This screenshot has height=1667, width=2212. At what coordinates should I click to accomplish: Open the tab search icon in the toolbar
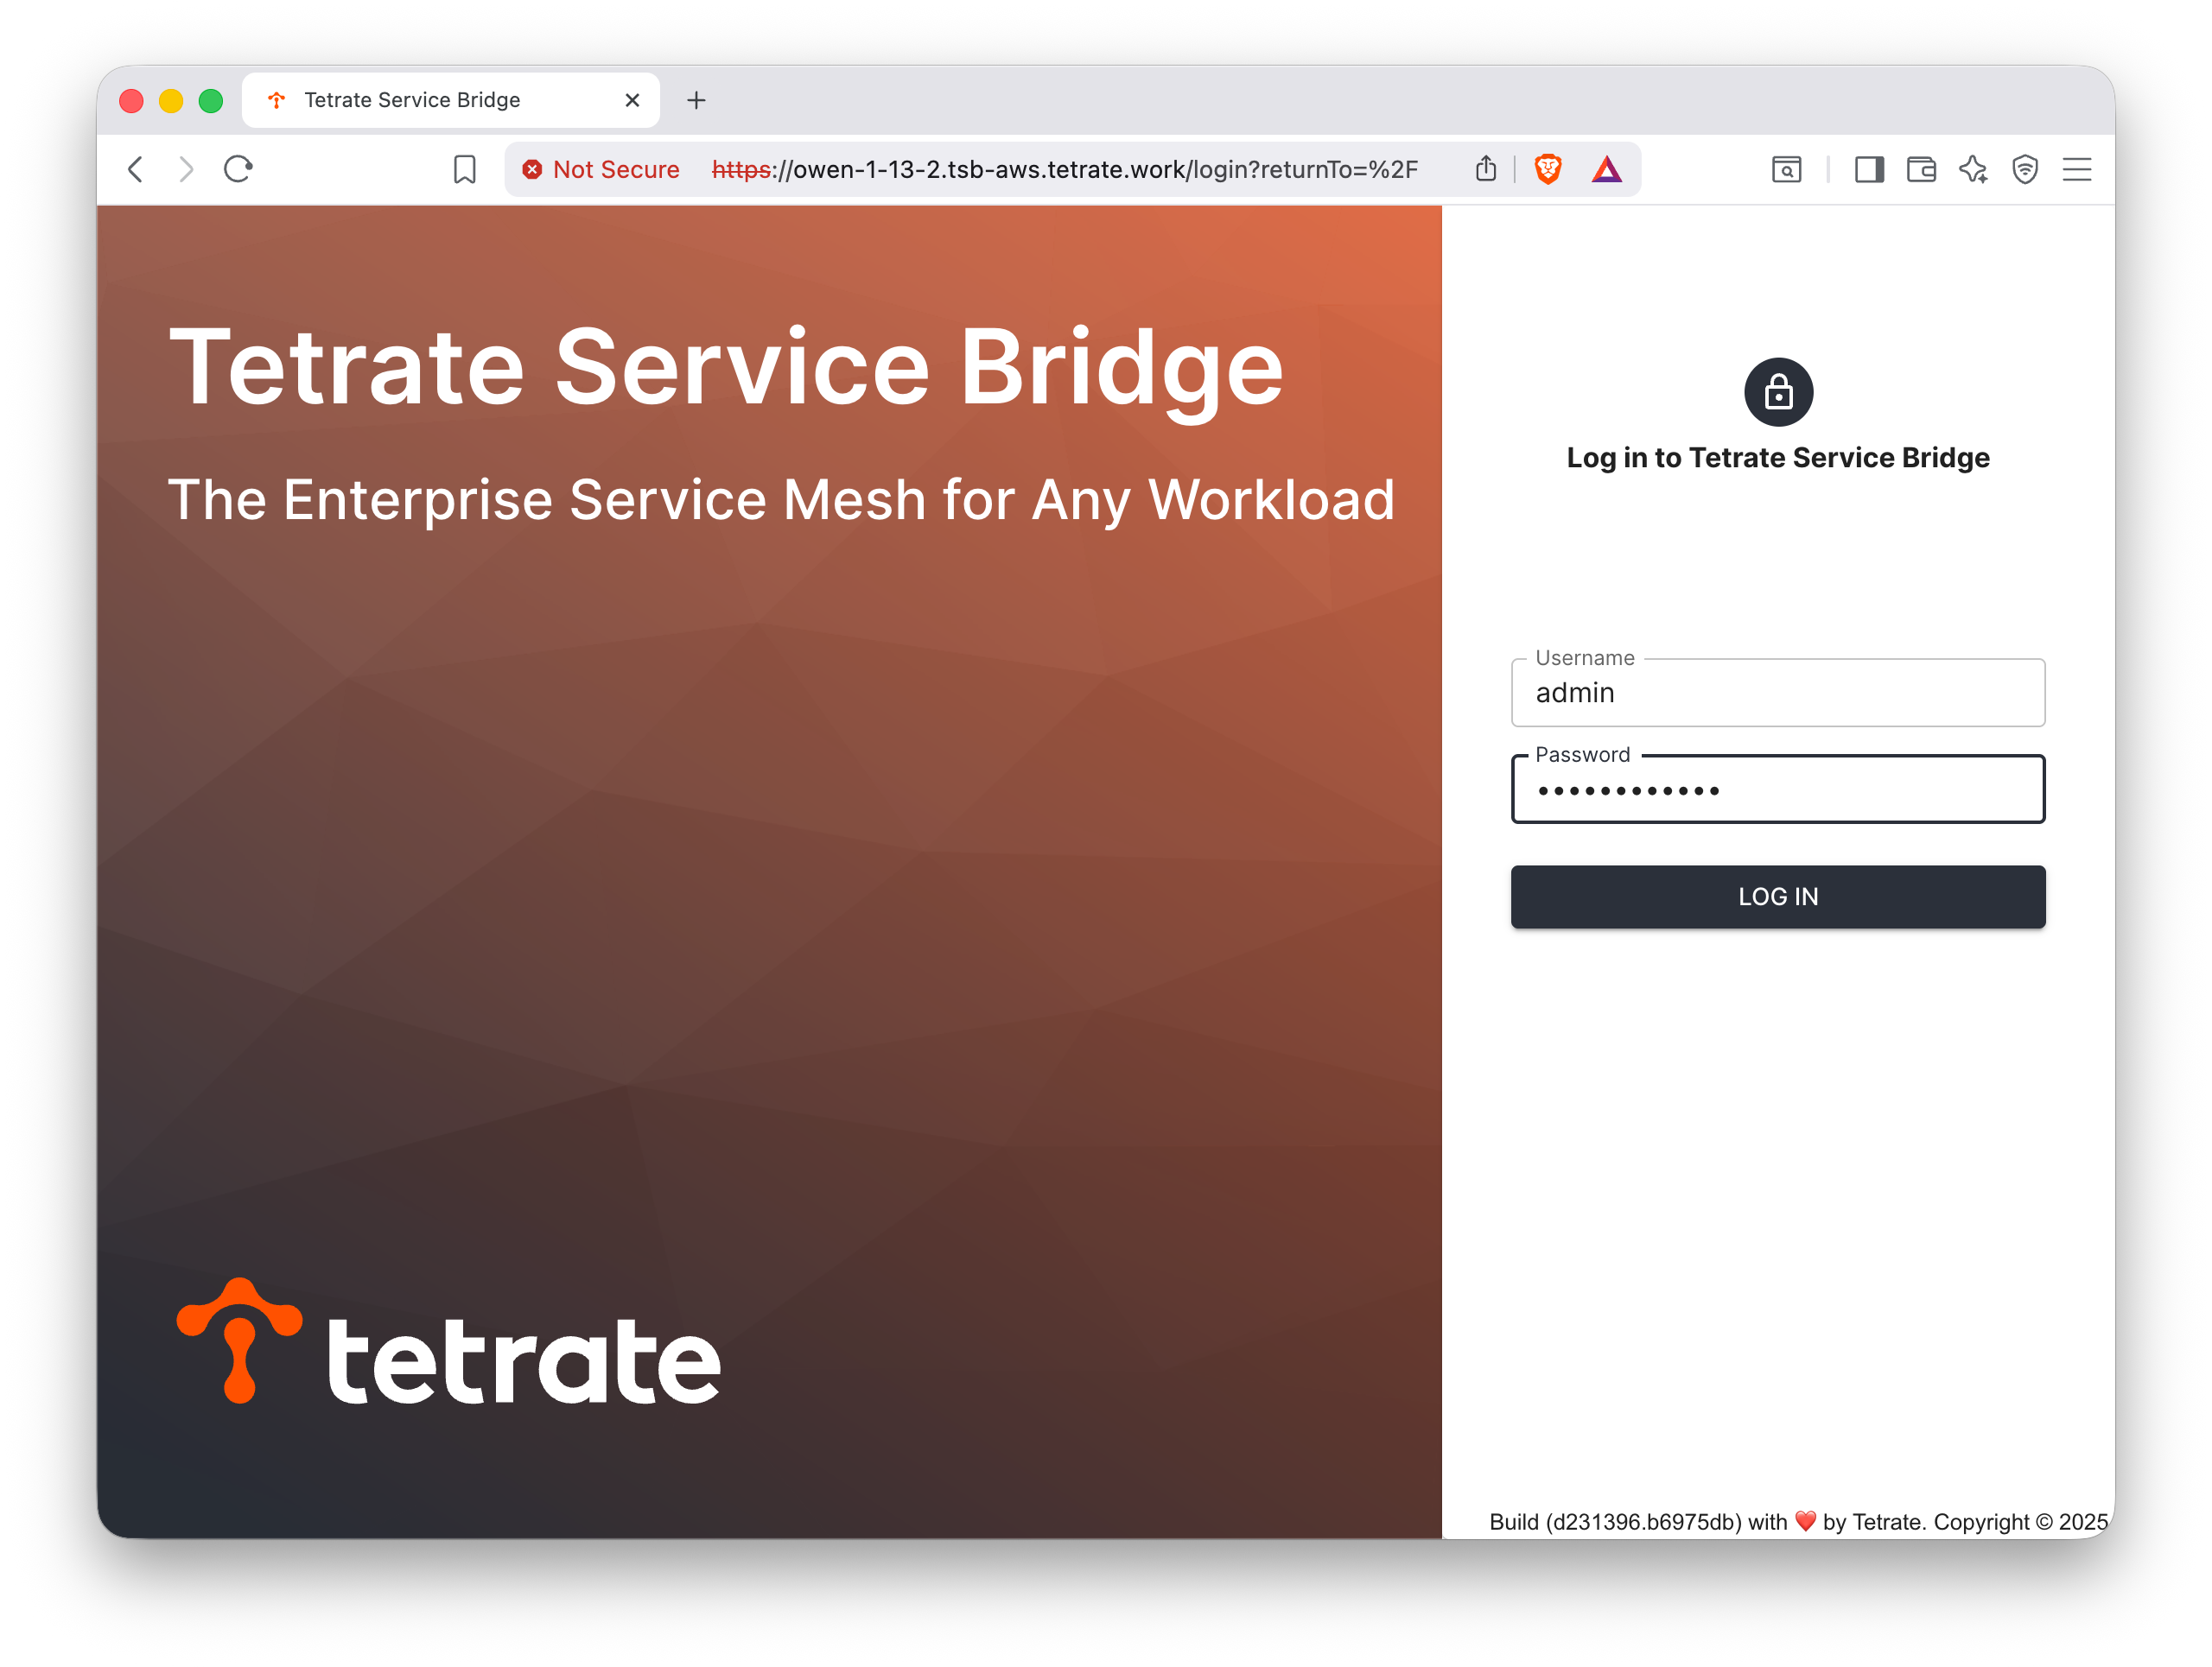tap(1787, 170)
